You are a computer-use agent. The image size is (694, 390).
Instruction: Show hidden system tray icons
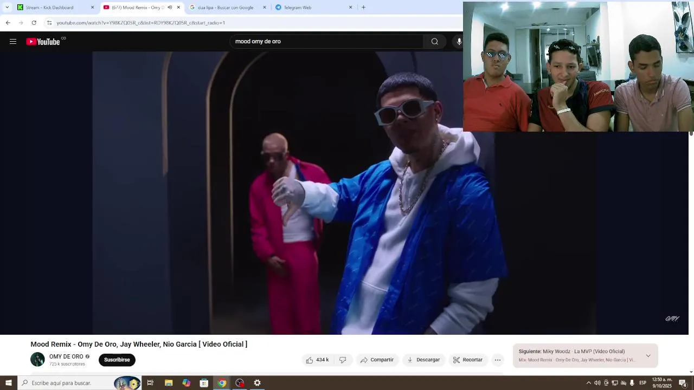pyautogui.click(x=589, y=383)
